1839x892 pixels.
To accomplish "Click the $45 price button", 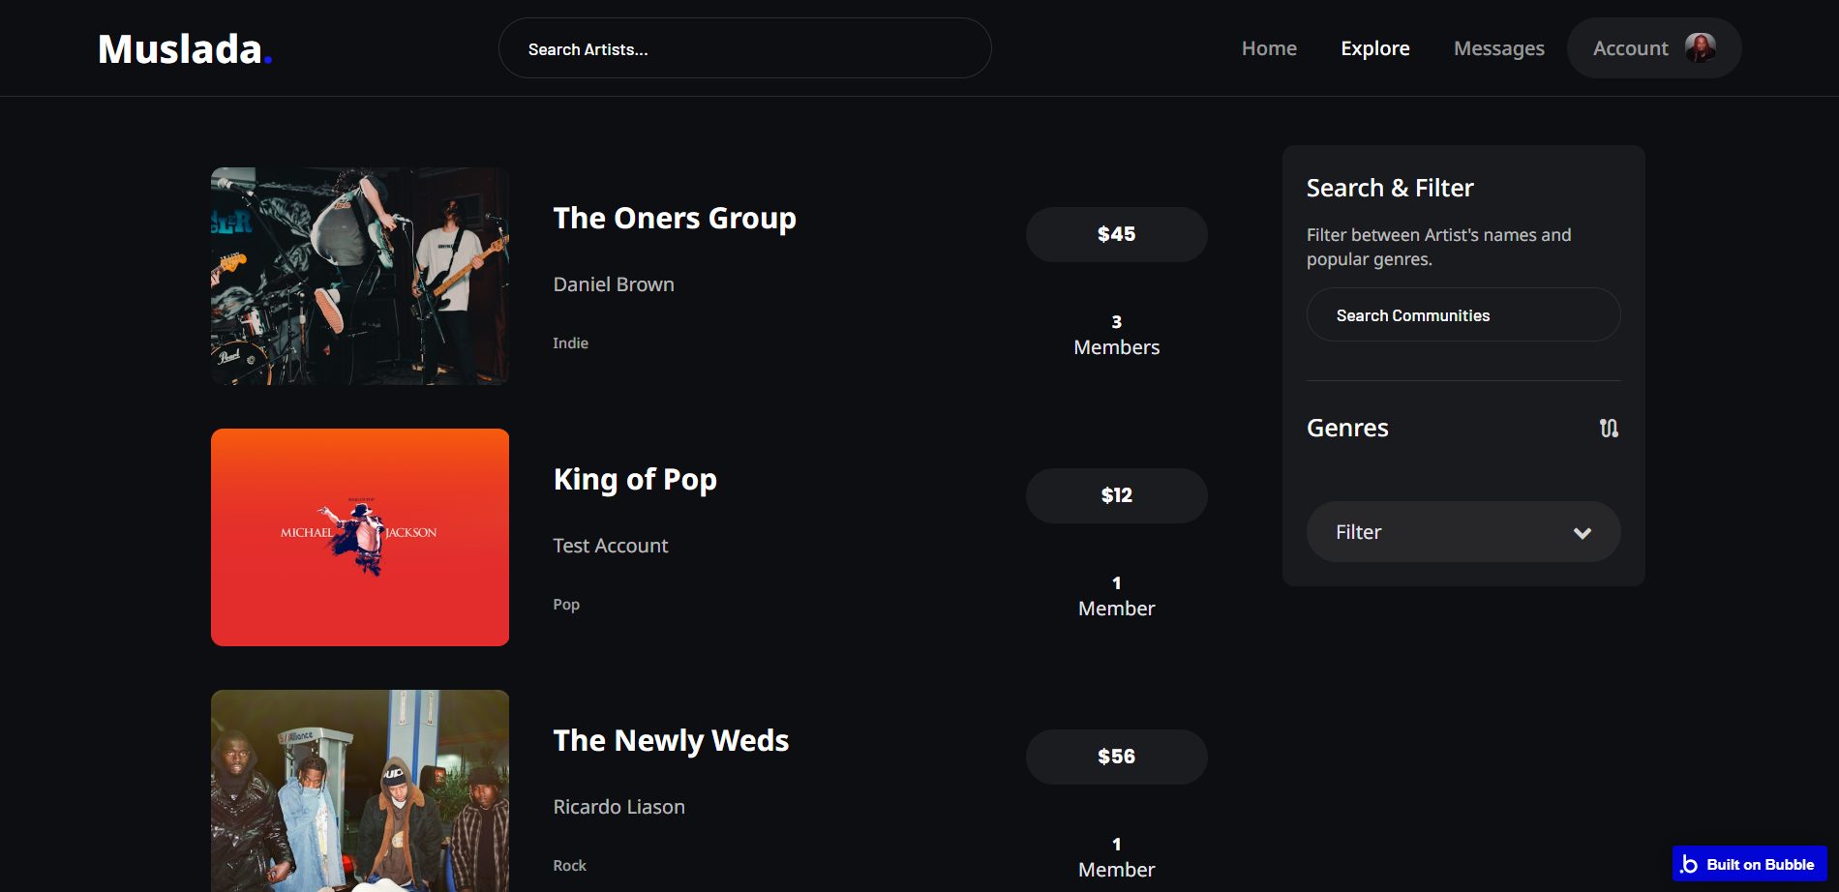I will 1116,234.
